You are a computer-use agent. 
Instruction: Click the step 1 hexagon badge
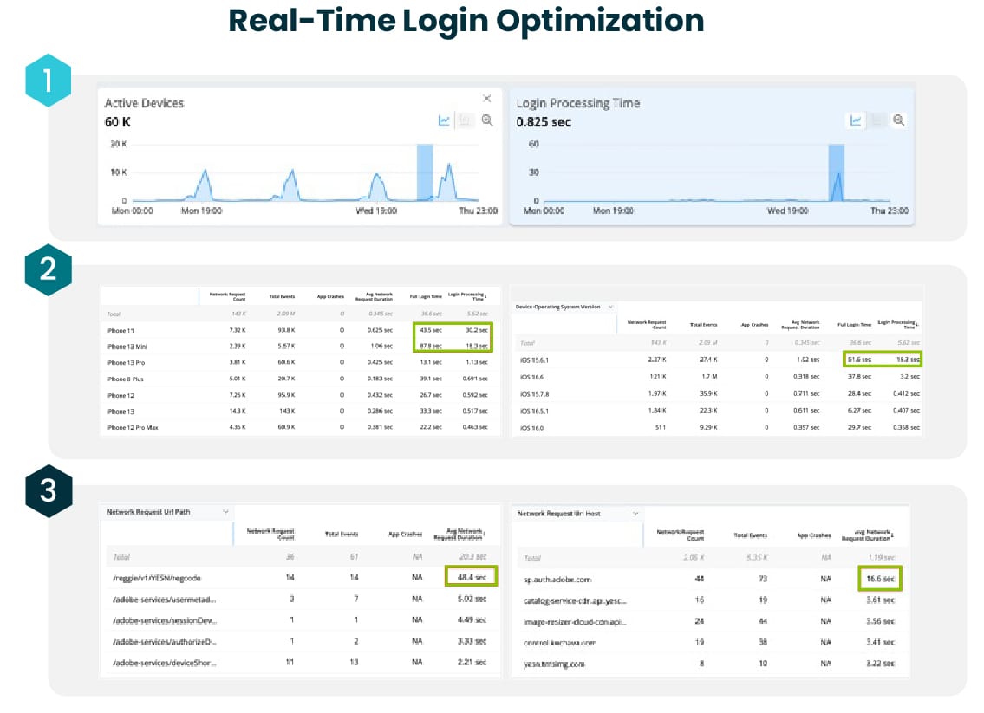(48, 81)
